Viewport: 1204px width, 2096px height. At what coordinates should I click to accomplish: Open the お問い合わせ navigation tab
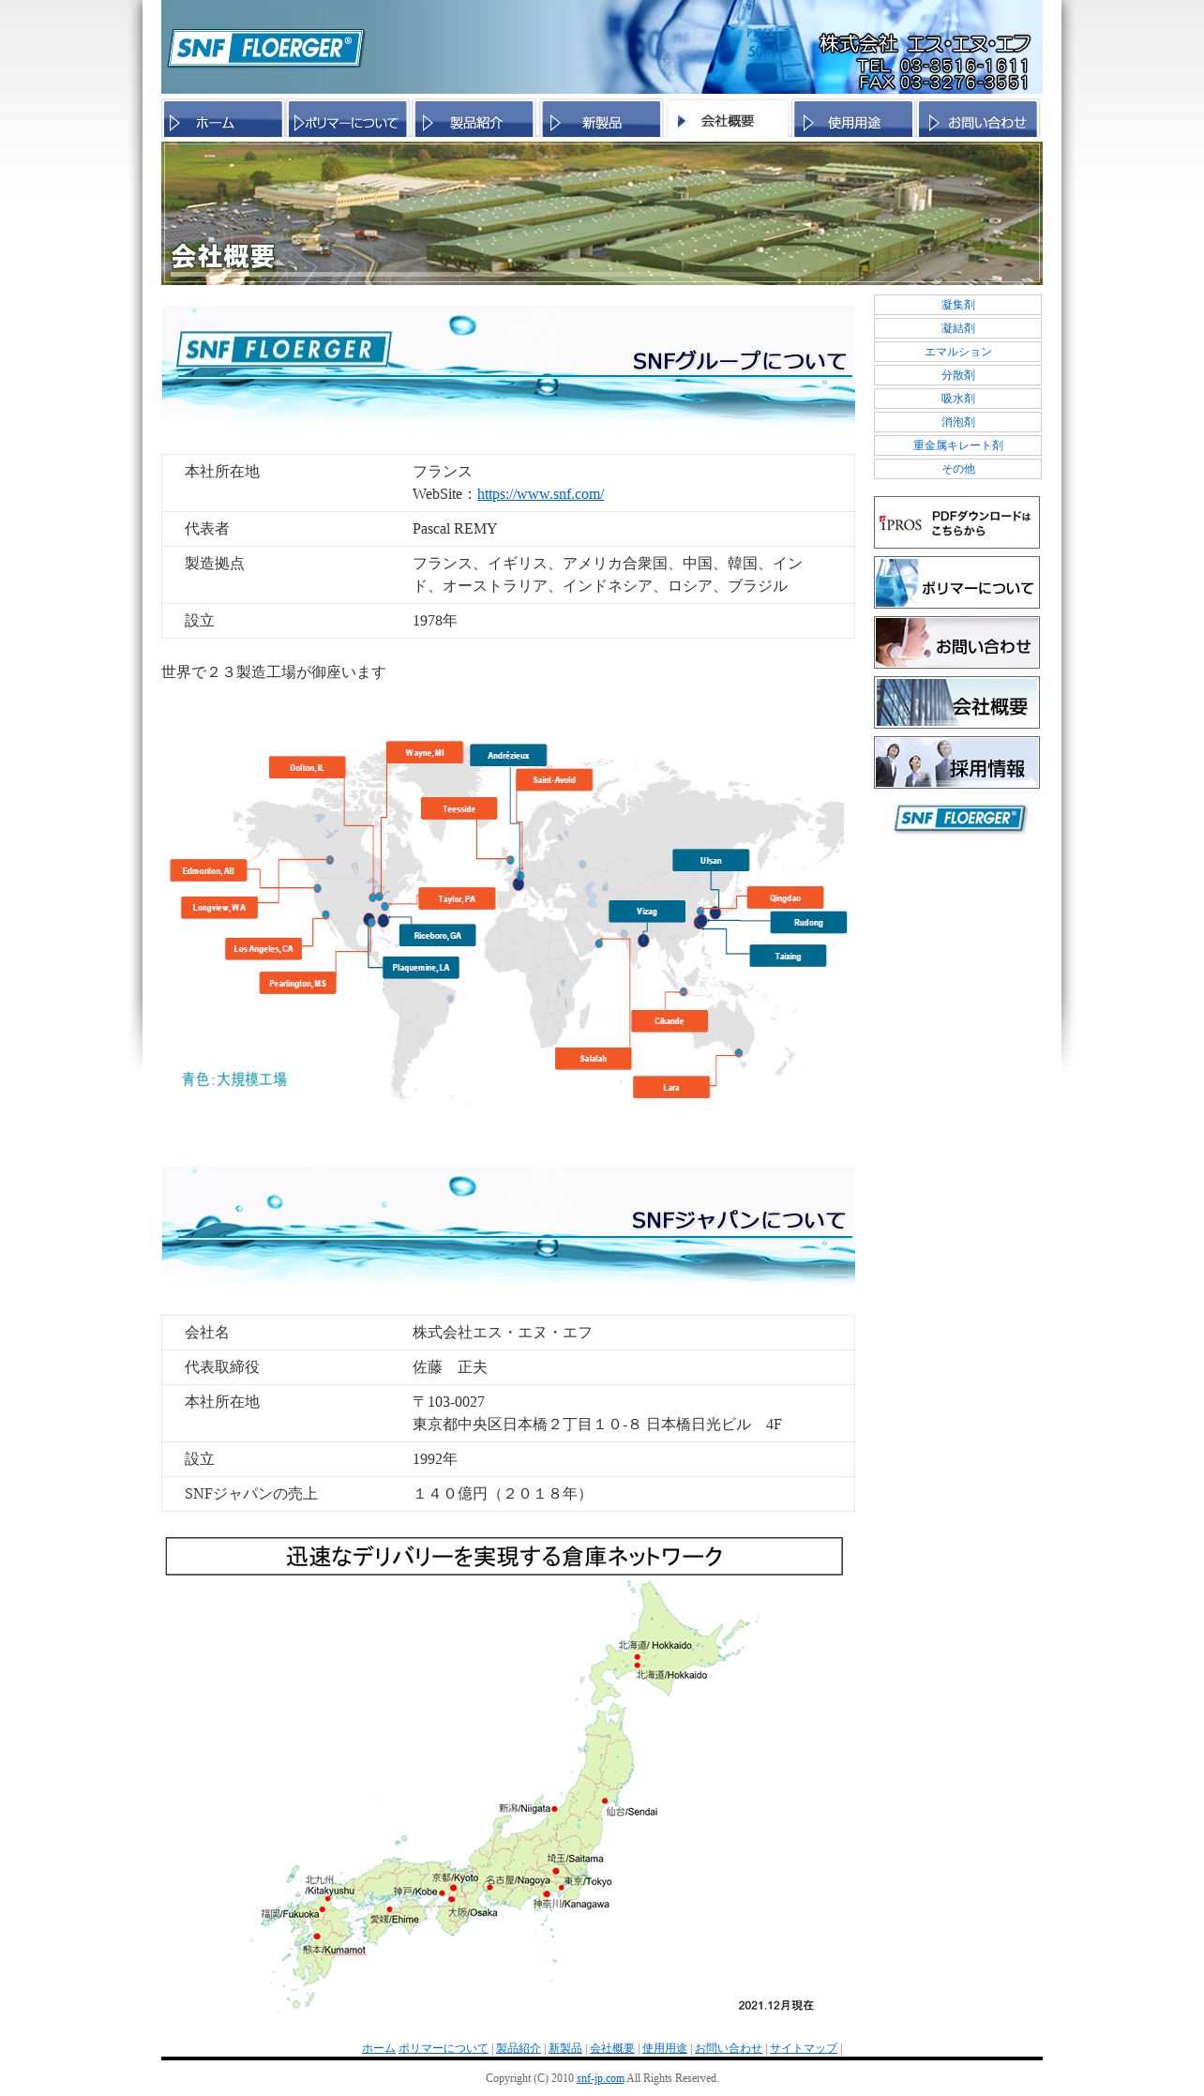pyautogui.click(x=978, y=120)
